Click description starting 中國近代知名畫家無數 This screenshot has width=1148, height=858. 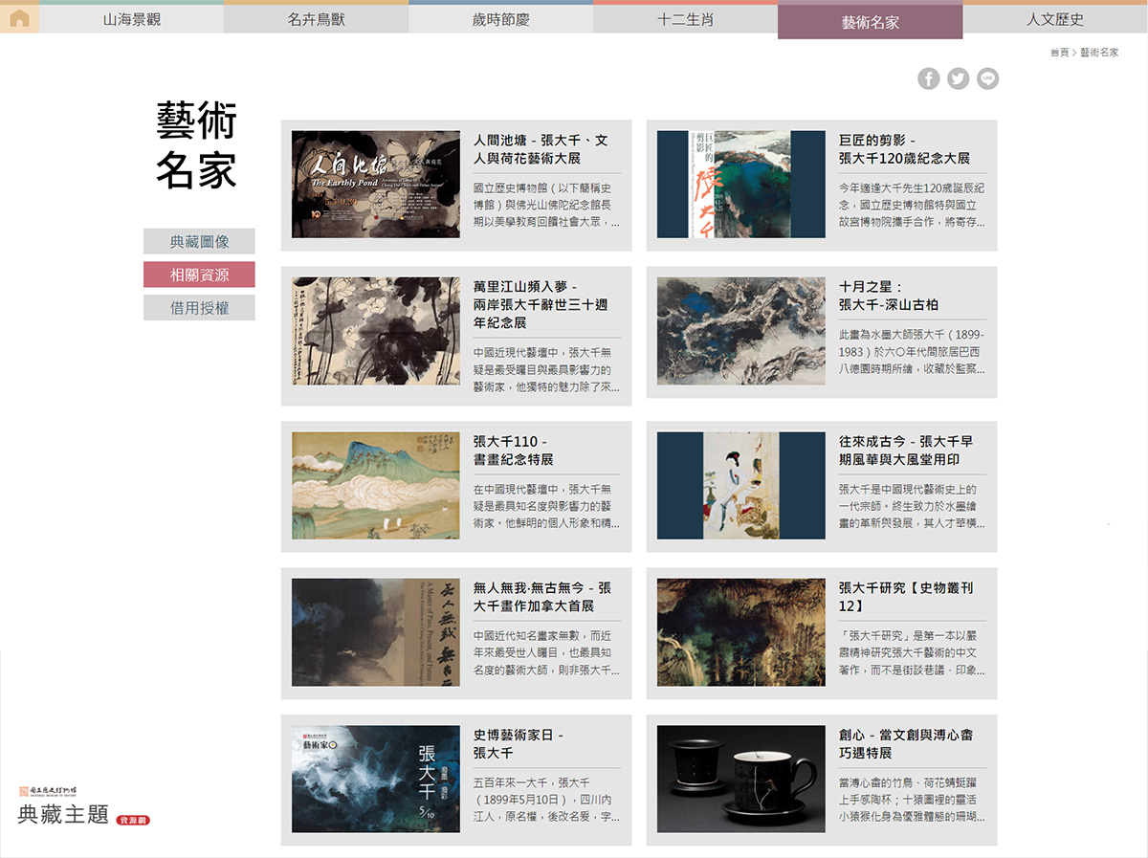(546, 652)
